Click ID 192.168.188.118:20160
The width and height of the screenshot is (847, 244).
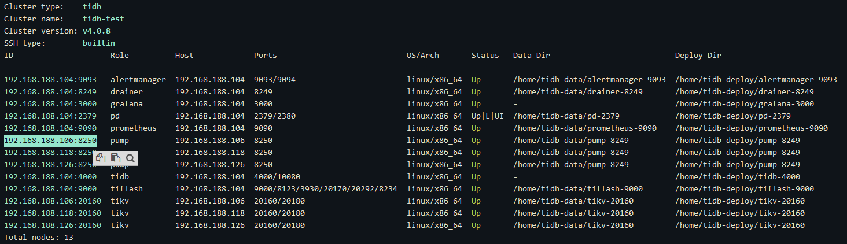(53, 213)
